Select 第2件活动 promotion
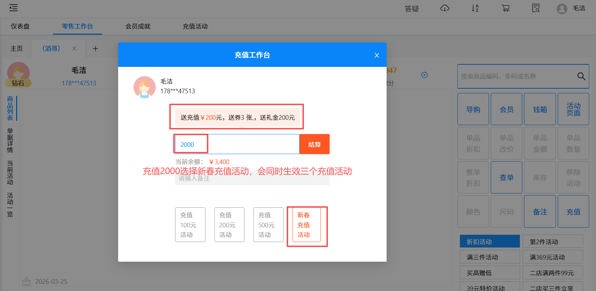This screenshot has width=596, height=291. coord(553,241)
